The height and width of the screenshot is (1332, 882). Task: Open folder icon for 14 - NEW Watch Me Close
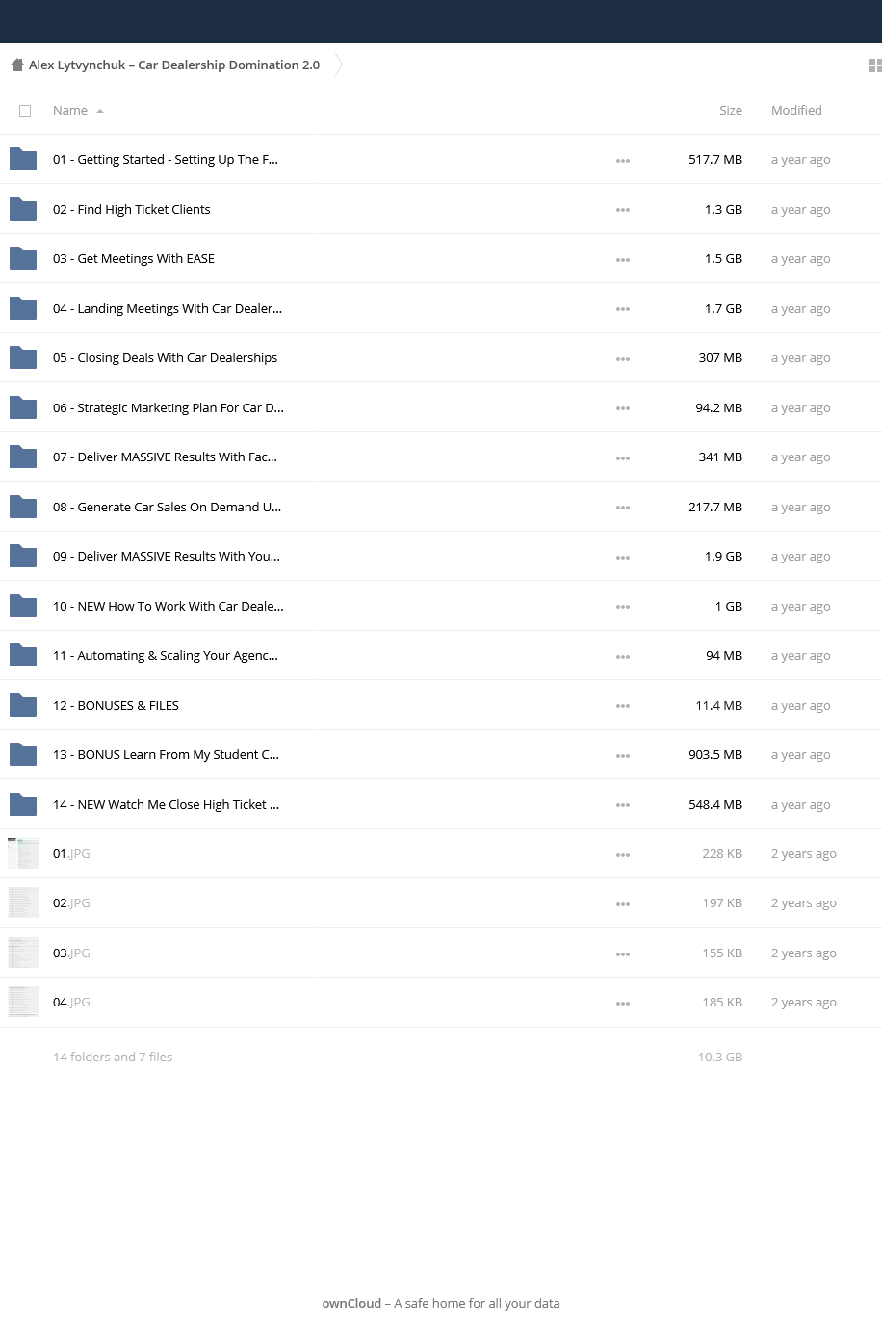coord(23,804)
